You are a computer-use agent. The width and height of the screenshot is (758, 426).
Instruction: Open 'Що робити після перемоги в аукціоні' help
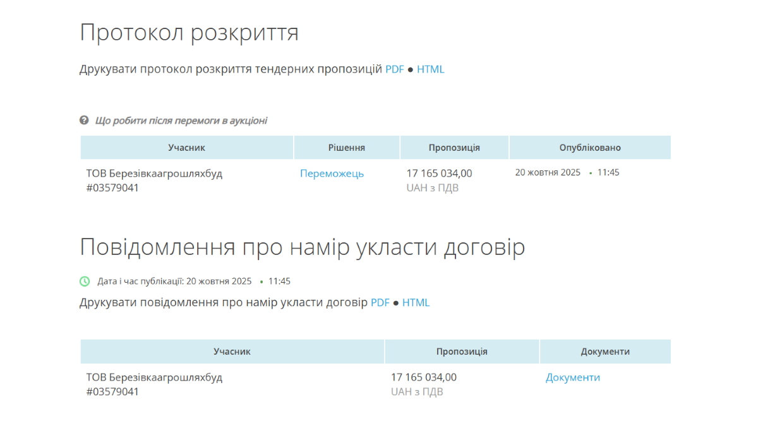coord(181,121)
